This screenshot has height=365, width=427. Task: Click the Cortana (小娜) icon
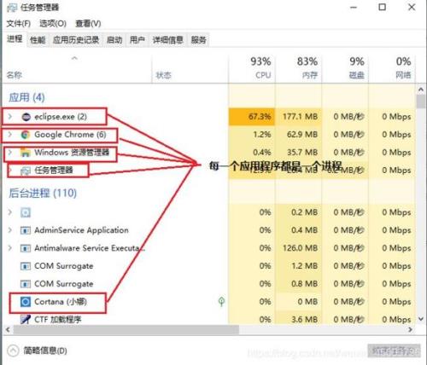[26, 302]
